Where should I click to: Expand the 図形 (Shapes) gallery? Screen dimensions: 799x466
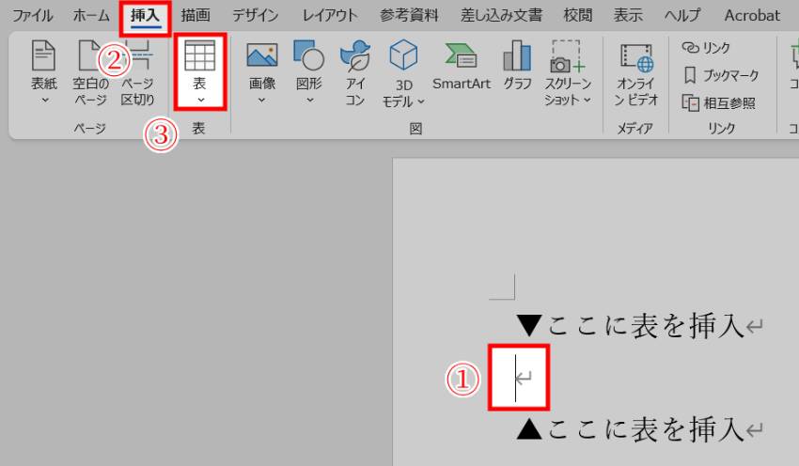click(x=308, y=70)
